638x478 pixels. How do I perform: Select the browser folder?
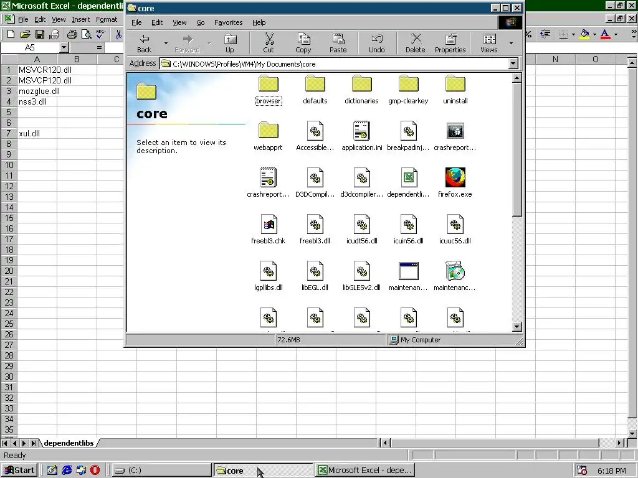tap(268, 90)
